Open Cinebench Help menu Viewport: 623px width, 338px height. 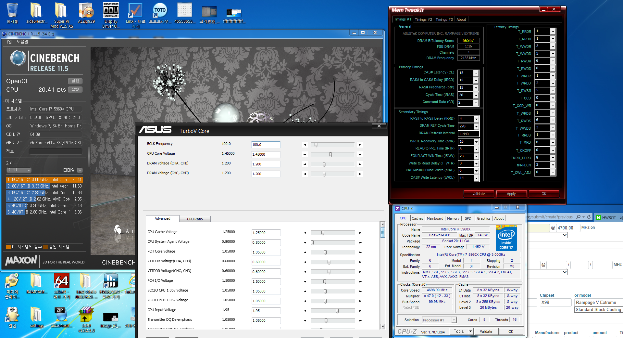coord(22,42)
